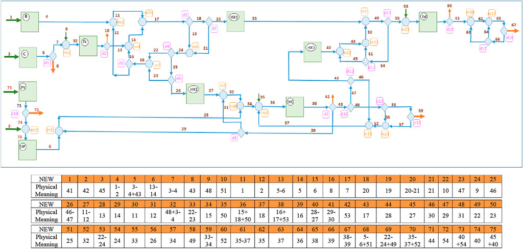Click the mixer circle tagged m6

click(189, 53)
